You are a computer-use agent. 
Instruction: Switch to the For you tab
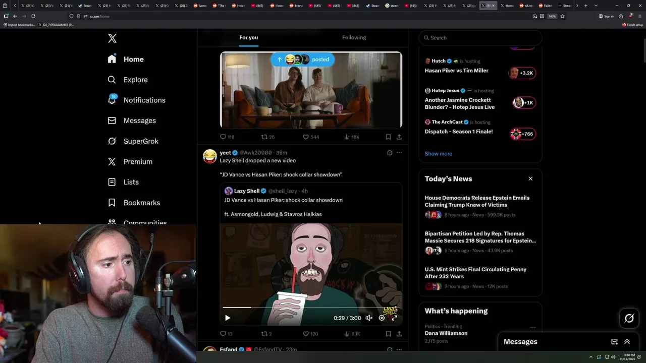click(x=249, y=37)
